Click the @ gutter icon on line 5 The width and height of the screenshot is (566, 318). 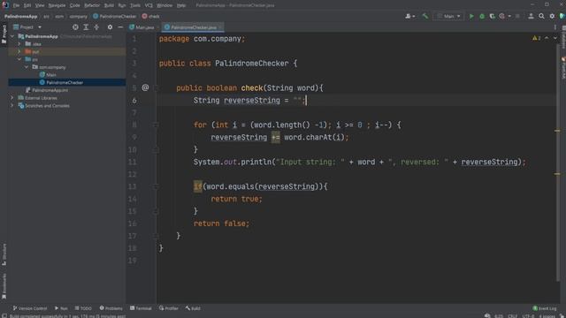(x=145, y=87)
